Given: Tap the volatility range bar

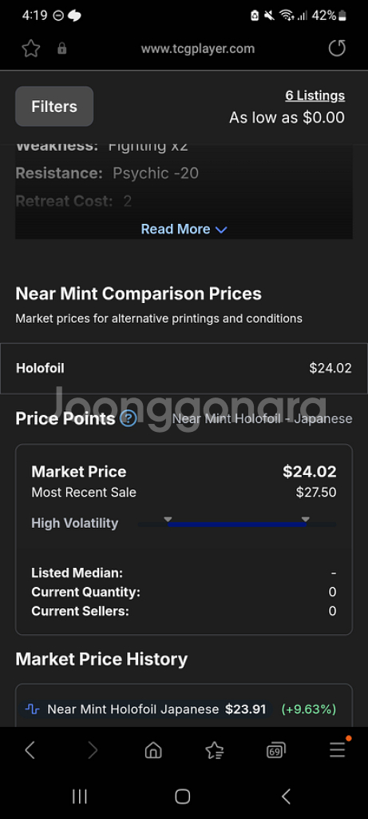Looking at the screenshot, I should pyautogui.click(x=236, y=523).
